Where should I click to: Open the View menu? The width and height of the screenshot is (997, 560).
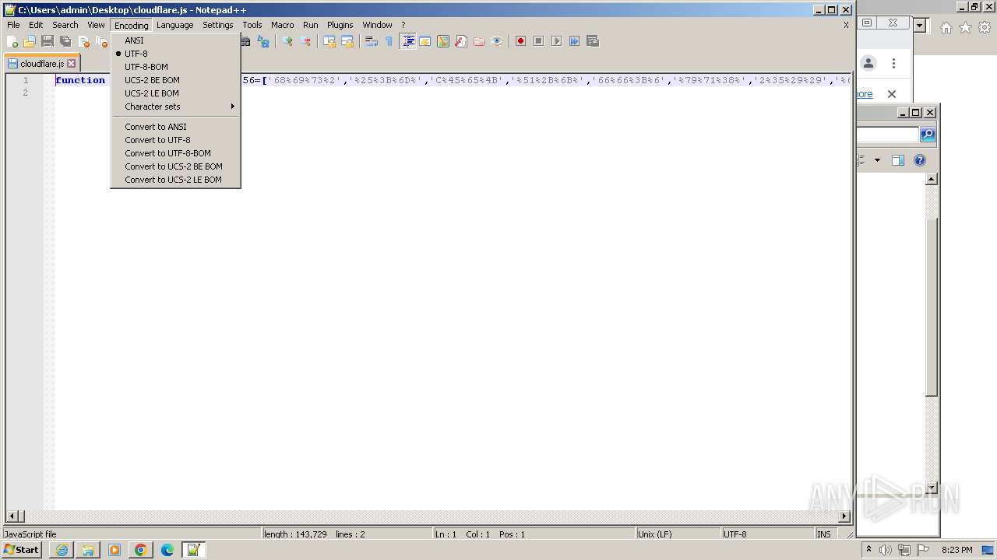coord(96,25)
